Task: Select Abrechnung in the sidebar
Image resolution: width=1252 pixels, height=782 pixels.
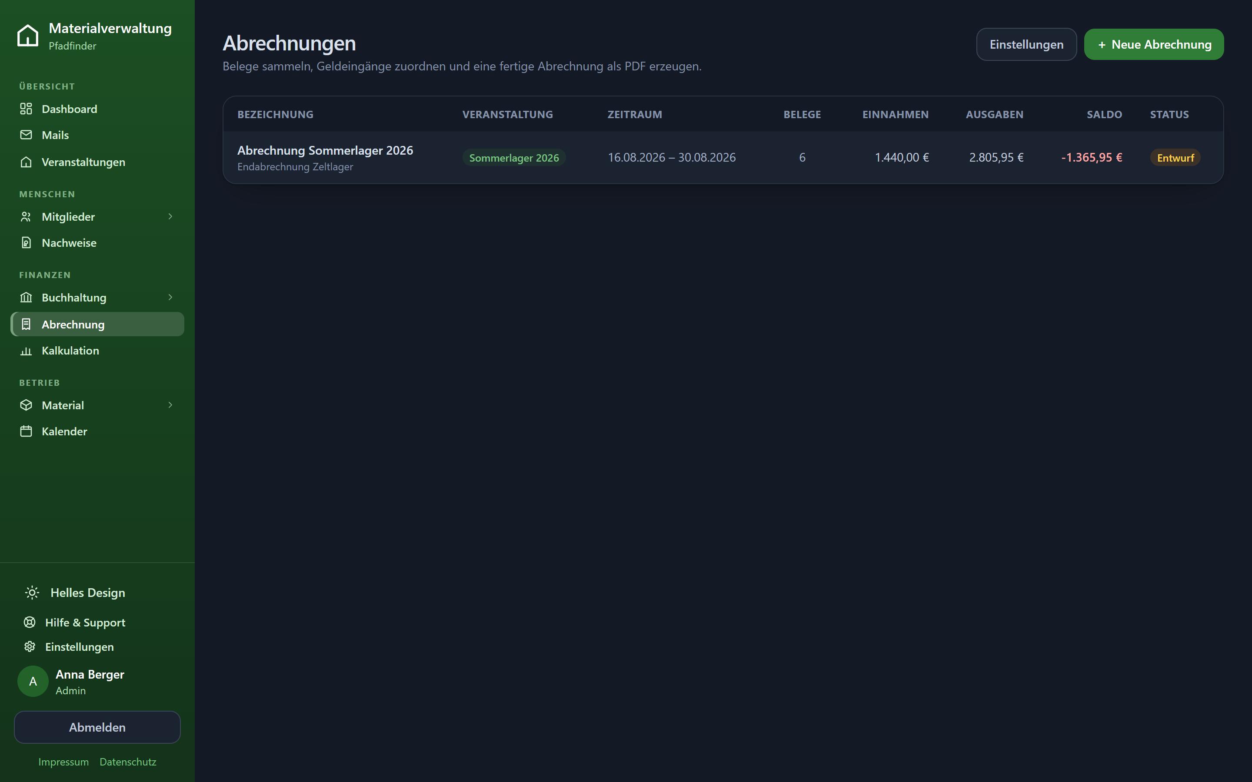Action: (x=97, y=324)
